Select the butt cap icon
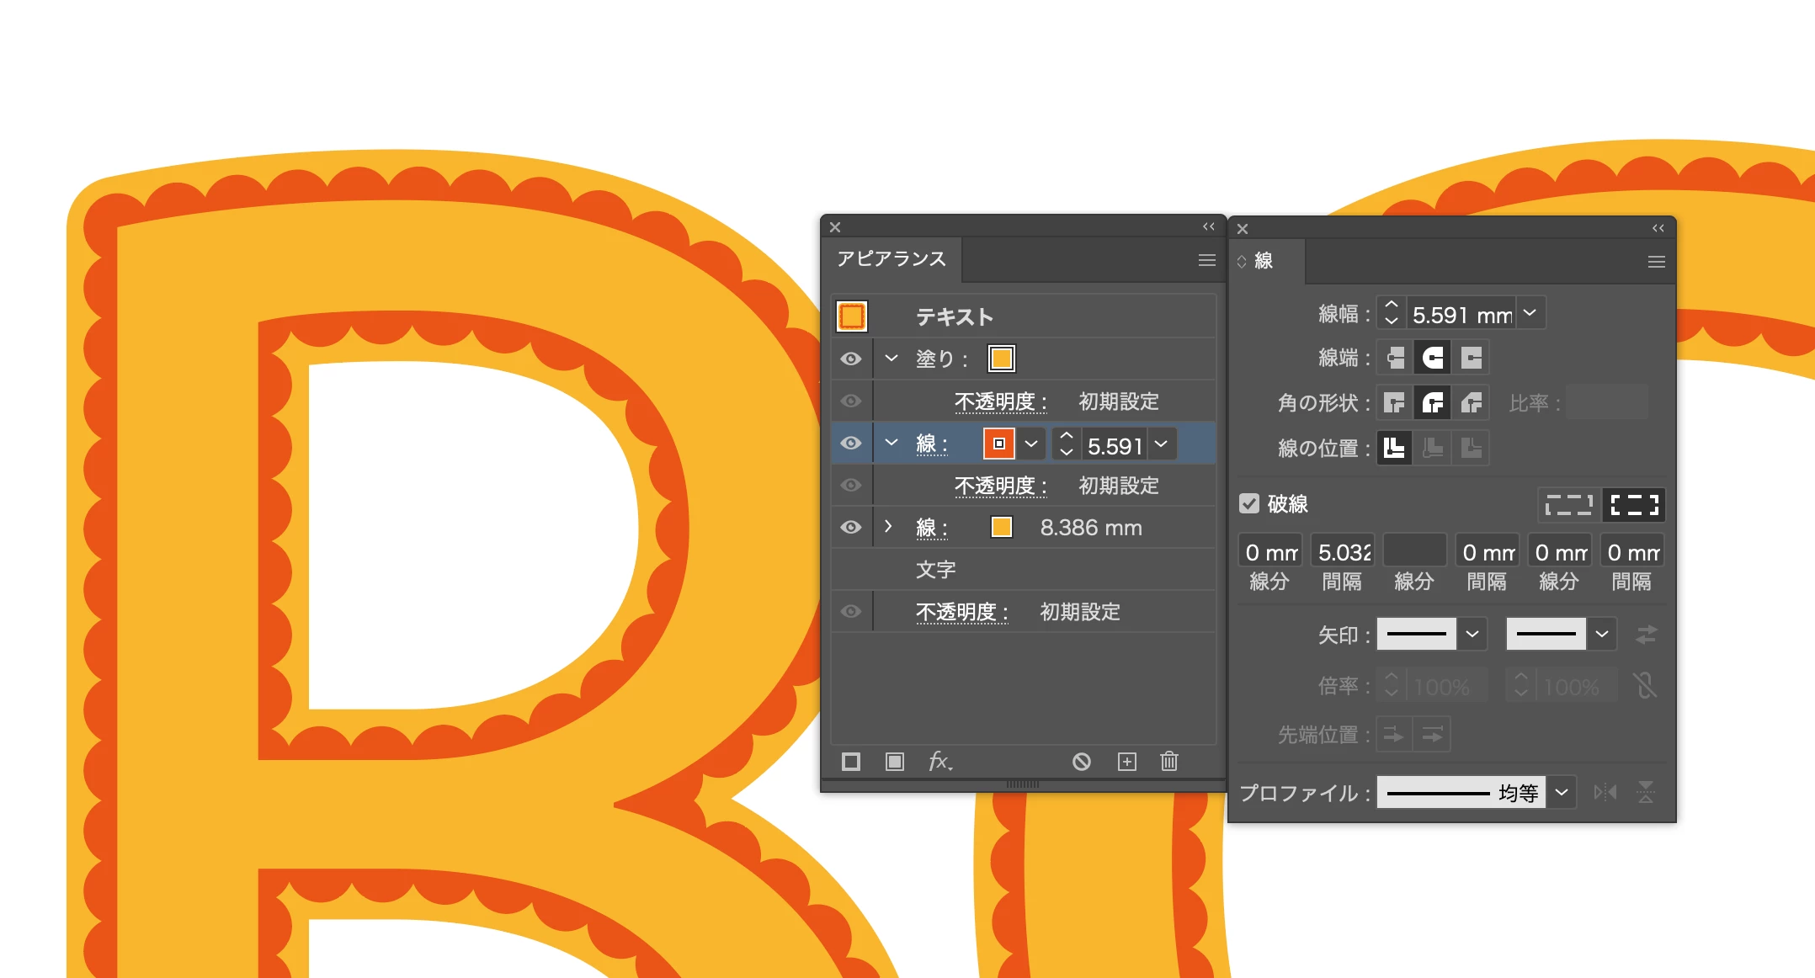This screenshot has width=1815, height=978. click(1395, 358)
